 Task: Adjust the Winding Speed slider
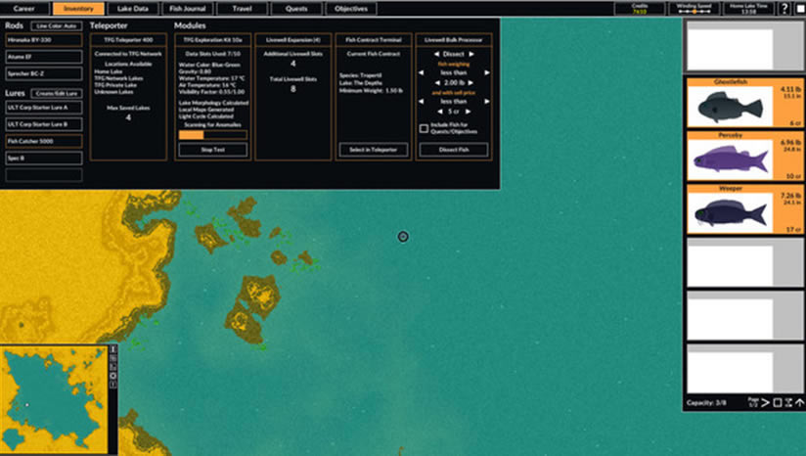click(x=694, y=9)
